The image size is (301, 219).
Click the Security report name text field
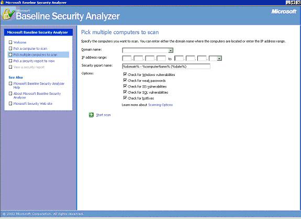click(166, 66)
